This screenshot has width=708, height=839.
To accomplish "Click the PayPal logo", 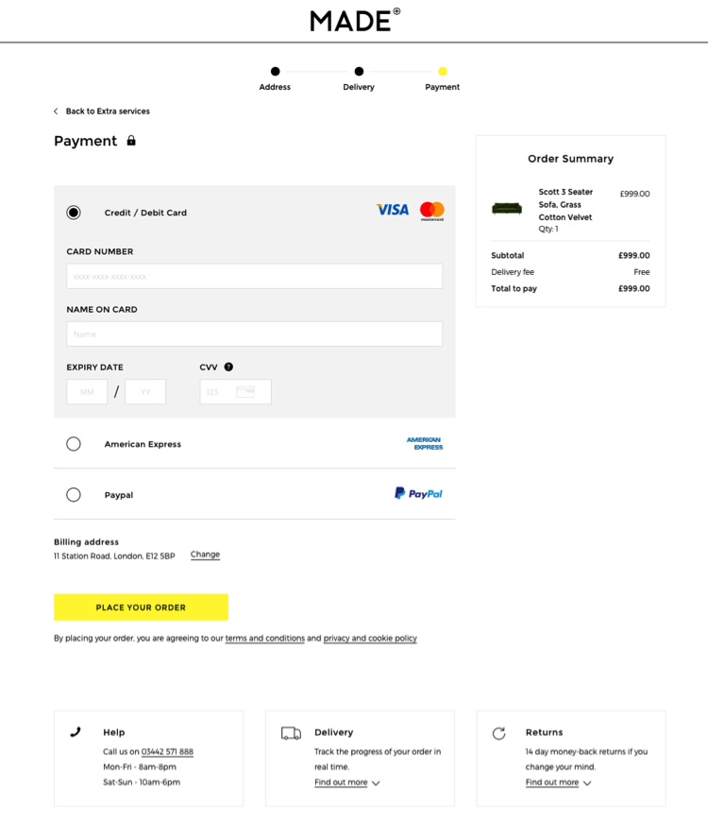I will click(418, 493).
